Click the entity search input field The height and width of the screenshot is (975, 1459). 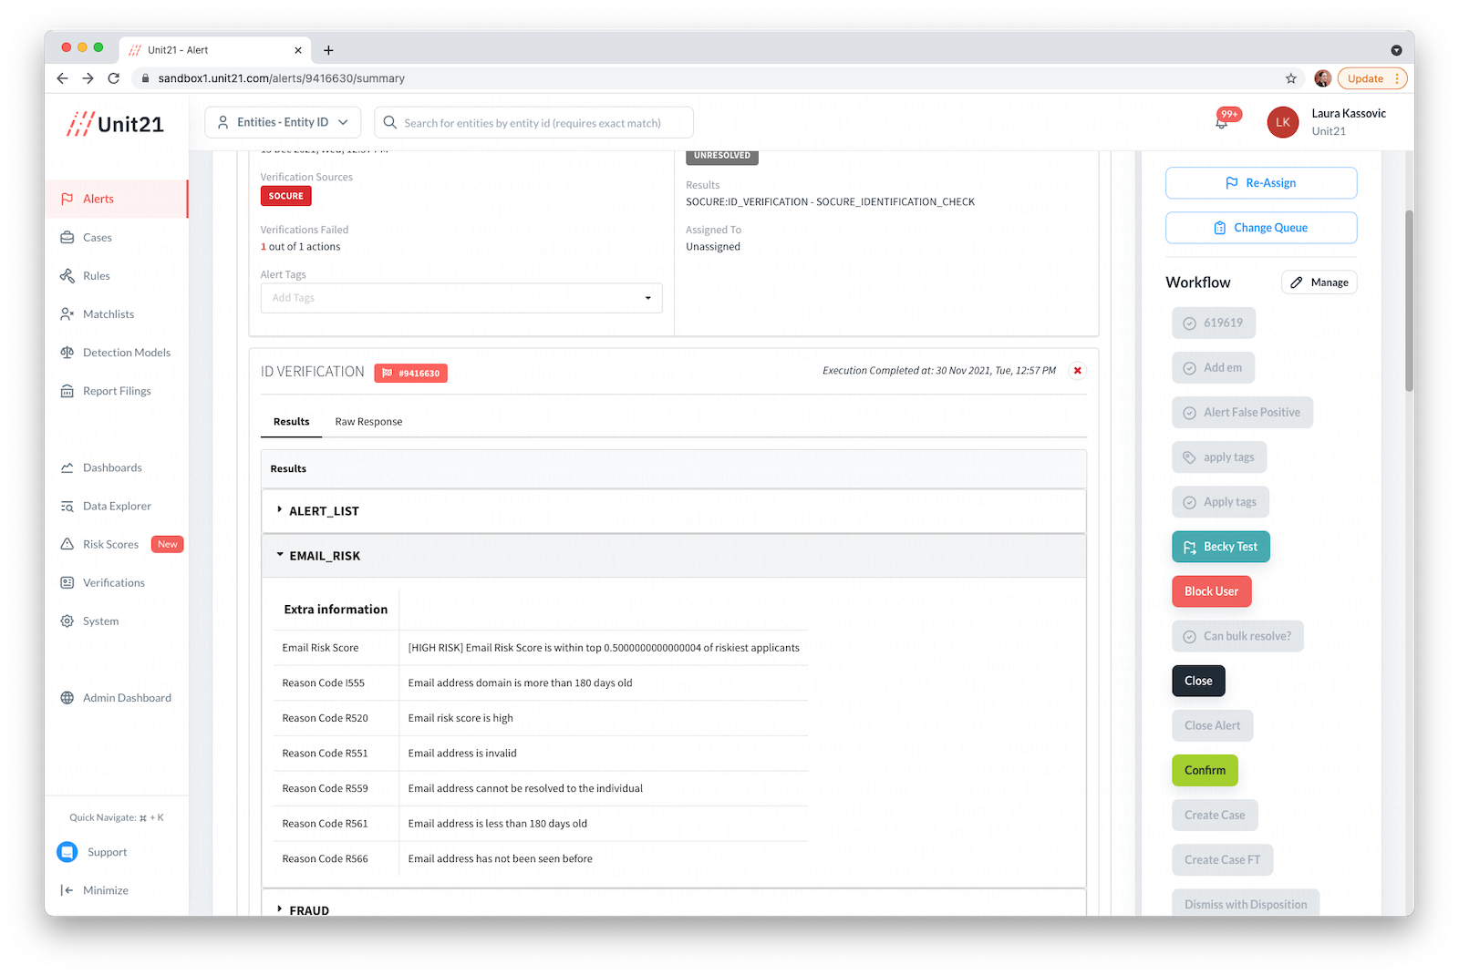533,122
